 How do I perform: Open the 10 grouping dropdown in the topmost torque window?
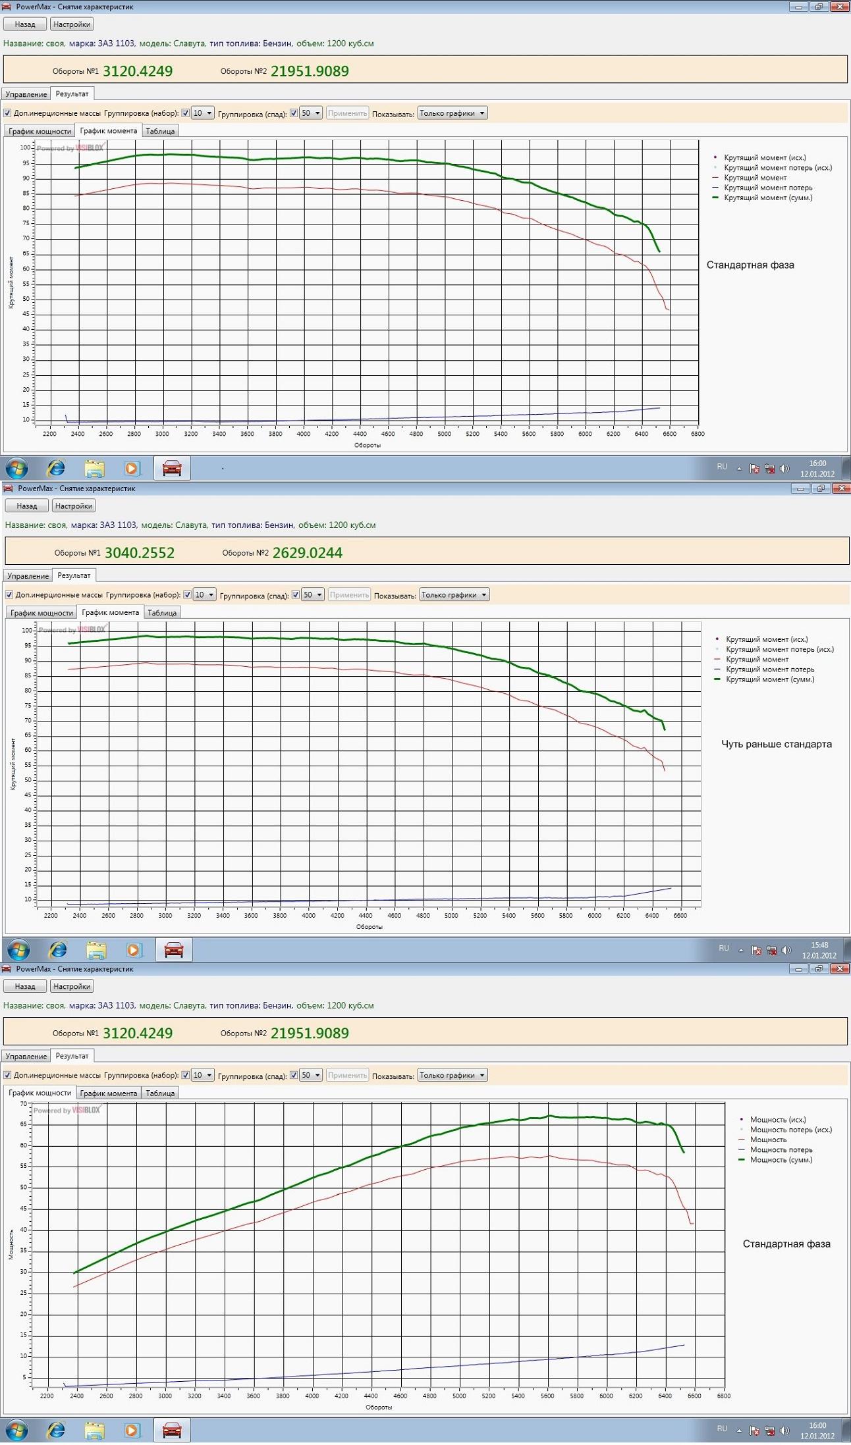[203, 113]
